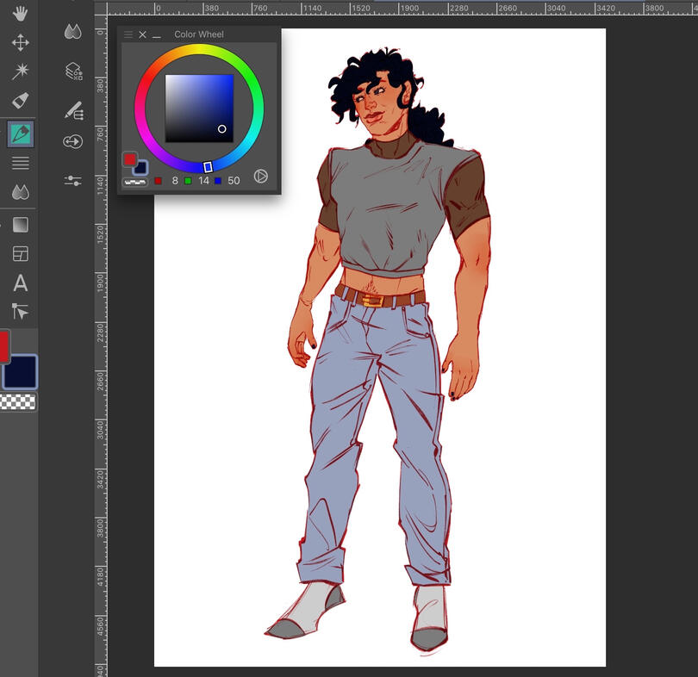Select the Gradient tool
This screenshot has height=677, width=698.
20,225
